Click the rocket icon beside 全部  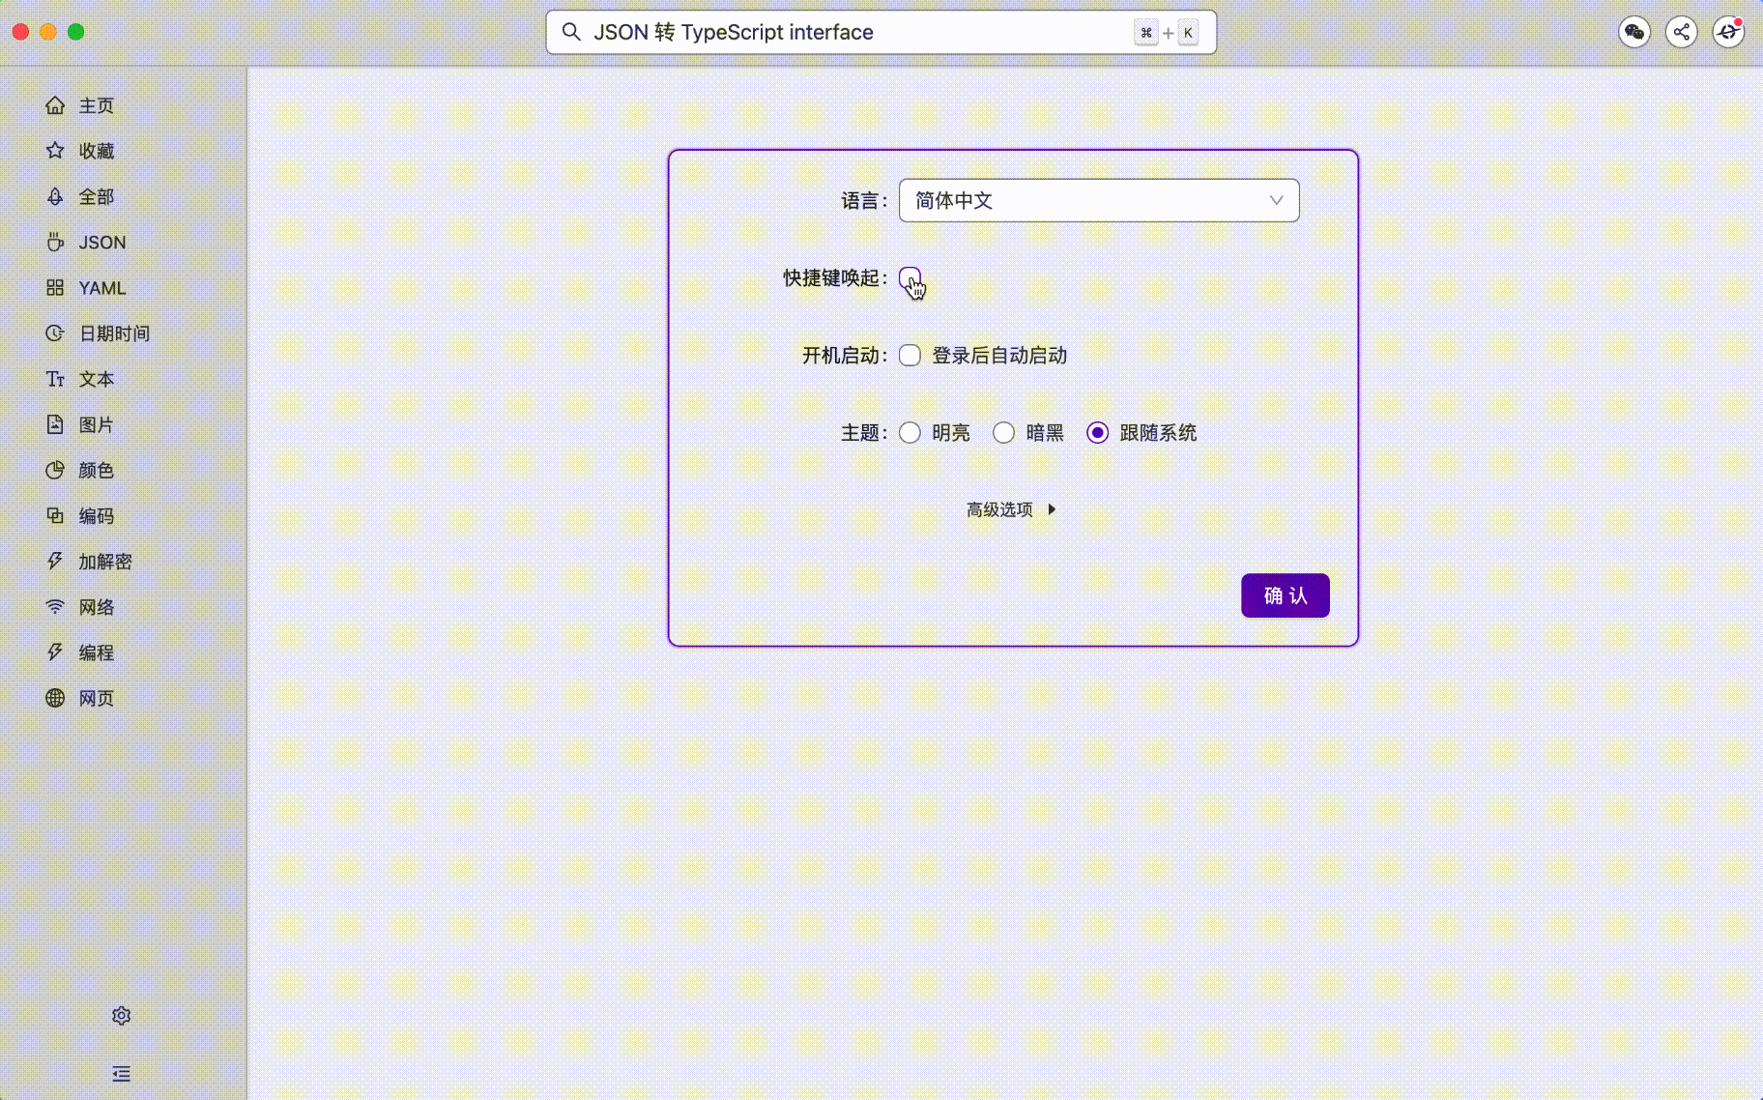55,196
